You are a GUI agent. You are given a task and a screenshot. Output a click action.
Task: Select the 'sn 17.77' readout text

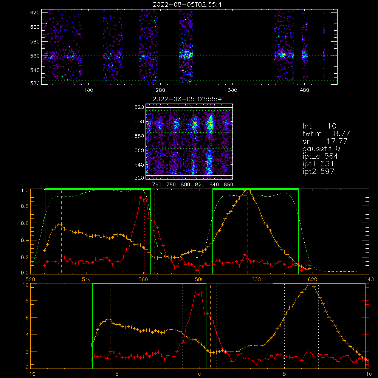coord(325,141)
